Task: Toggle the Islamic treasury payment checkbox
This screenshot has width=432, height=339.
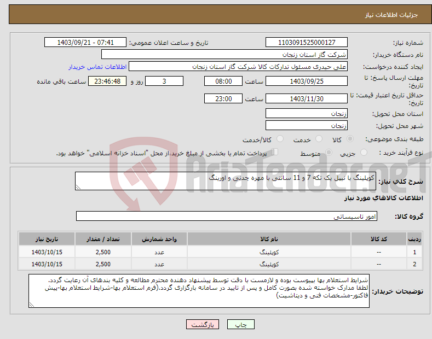Action: pyautogui.click(x=275, y=152)
